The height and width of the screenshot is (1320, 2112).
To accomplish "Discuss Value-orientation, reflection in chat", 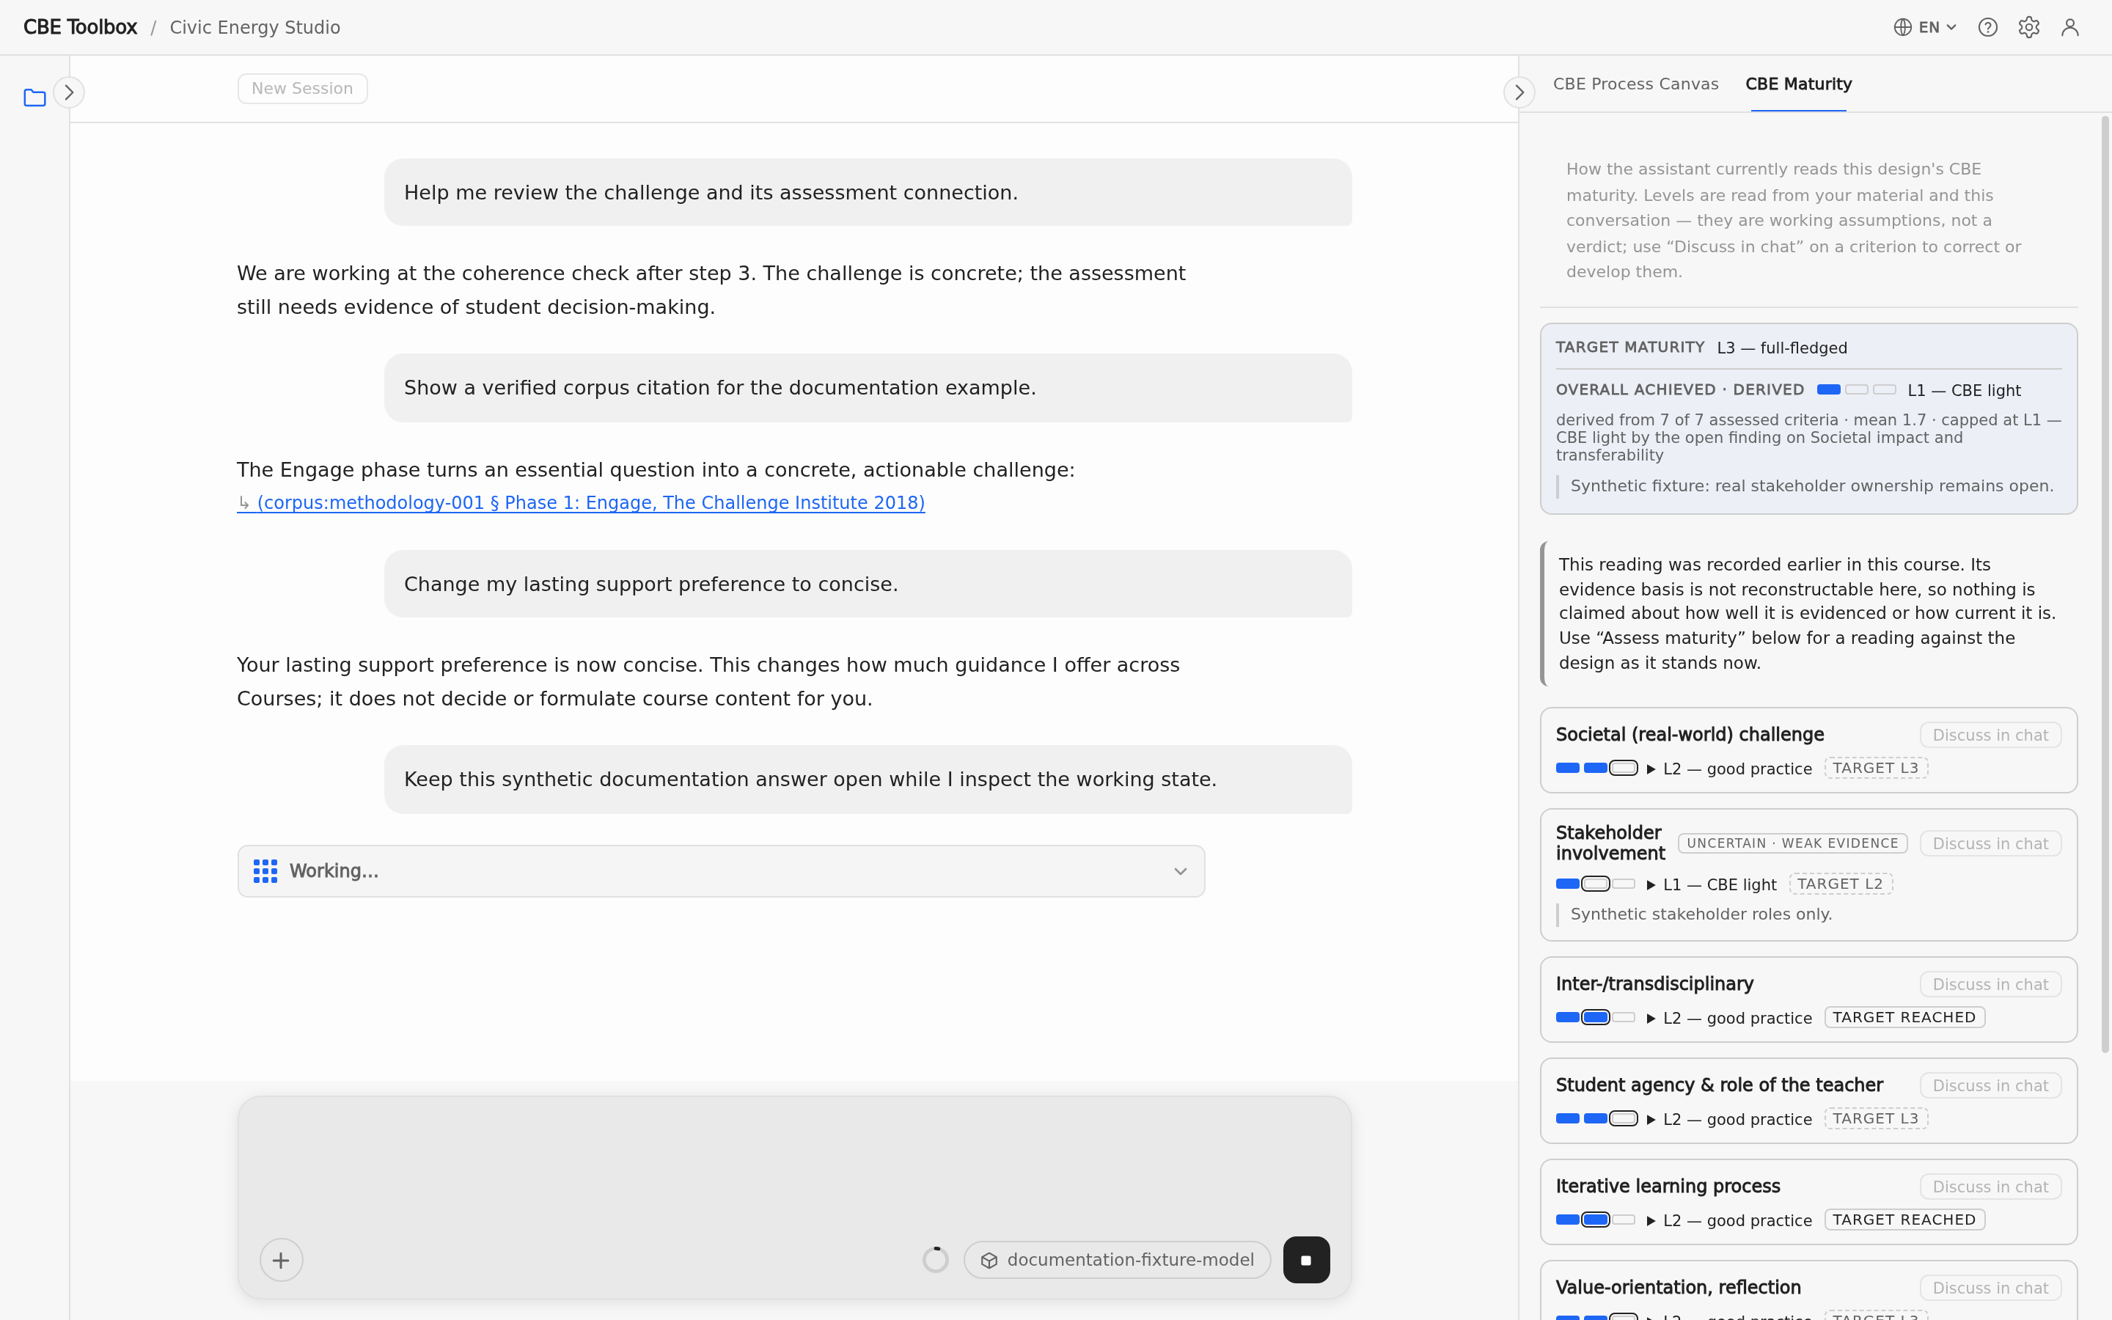I will coord(1991,1288).
